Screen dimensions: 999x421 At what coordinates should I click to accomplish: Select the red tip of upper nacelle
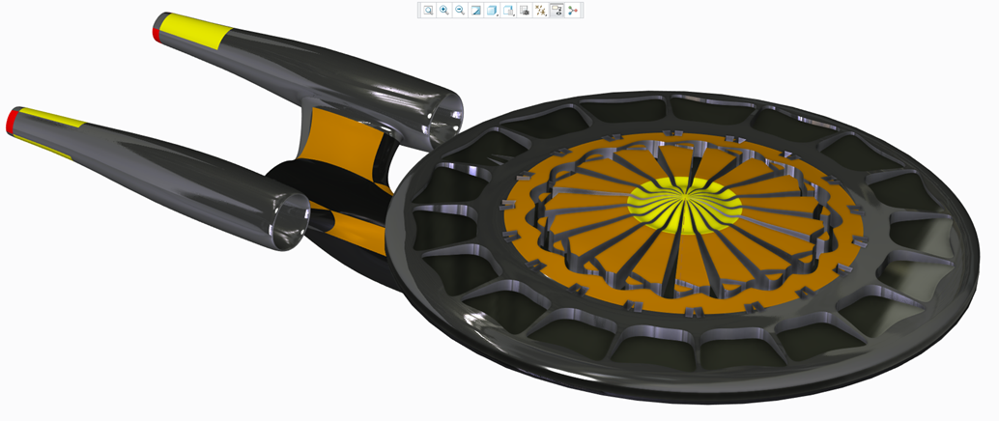click(x=157, y=35)
